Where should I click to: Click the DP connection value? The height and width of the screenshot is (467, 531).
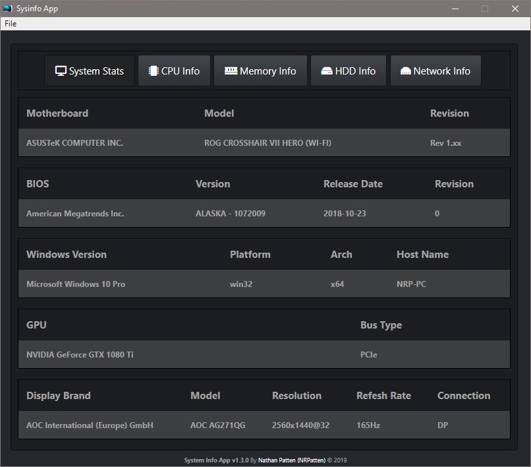[443, 425]
